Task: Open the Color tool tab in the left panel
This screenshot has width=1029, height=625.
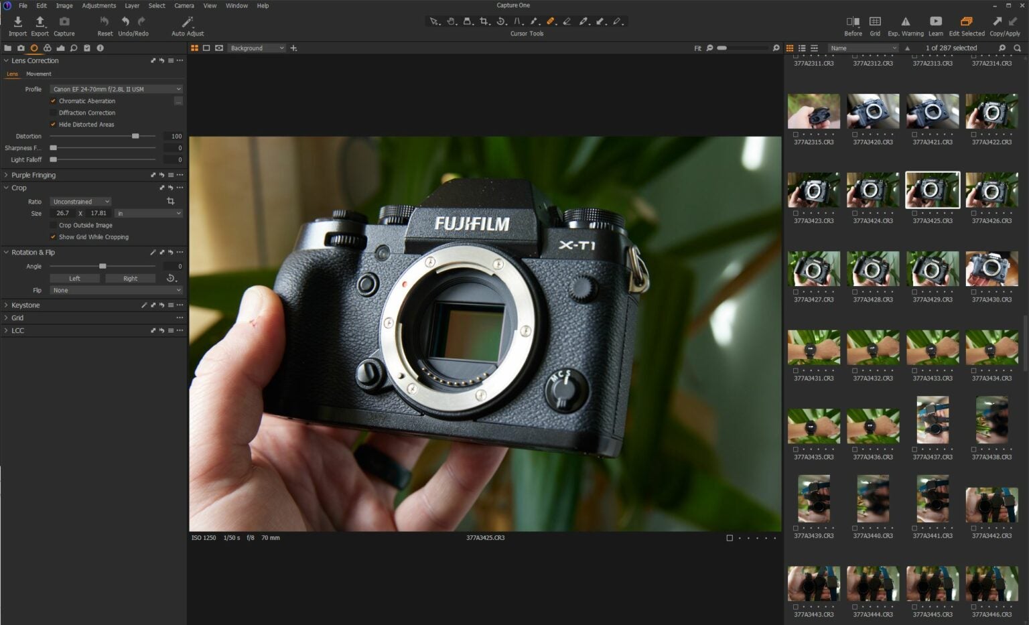Action: click(x=47, y=48)
